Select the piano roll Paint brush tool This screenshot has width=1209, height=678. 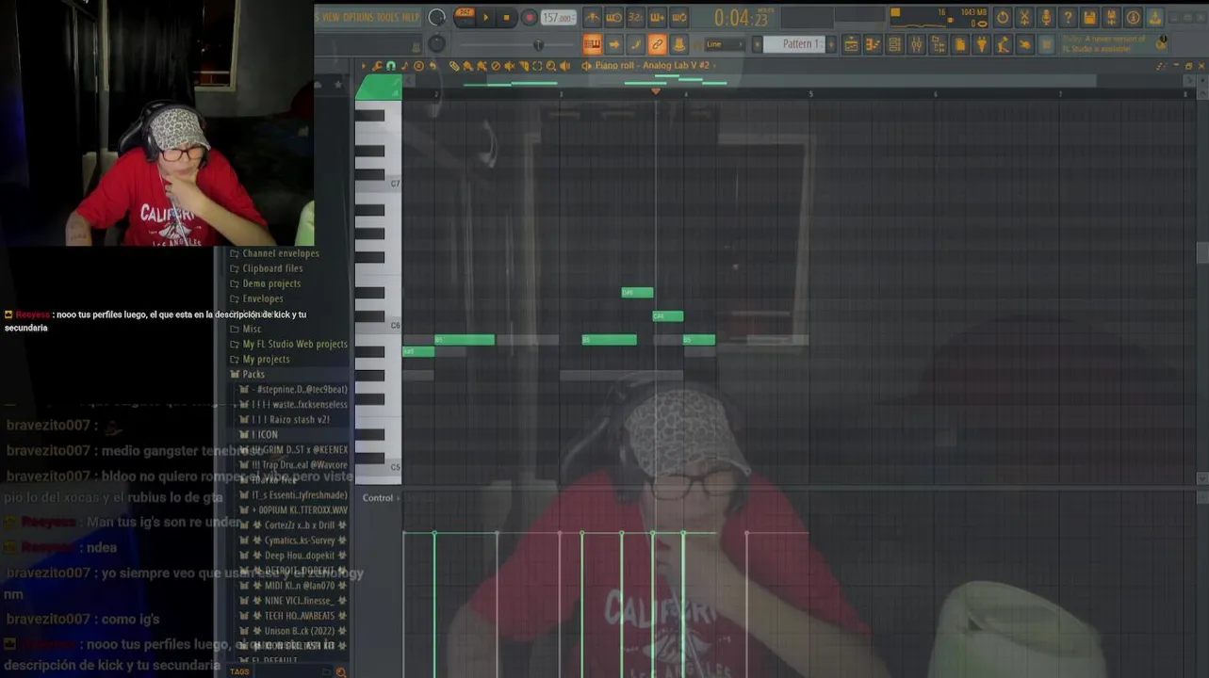467,66
